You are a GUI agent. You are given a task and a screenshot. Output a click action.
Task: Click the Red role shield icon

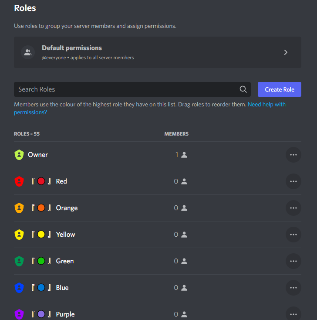click(x=19, y=181)
